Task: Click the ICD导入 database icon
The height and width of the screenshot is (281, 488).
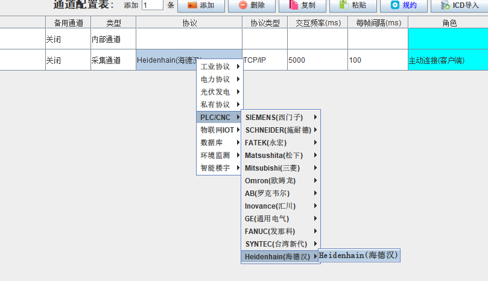Action: 445,5
